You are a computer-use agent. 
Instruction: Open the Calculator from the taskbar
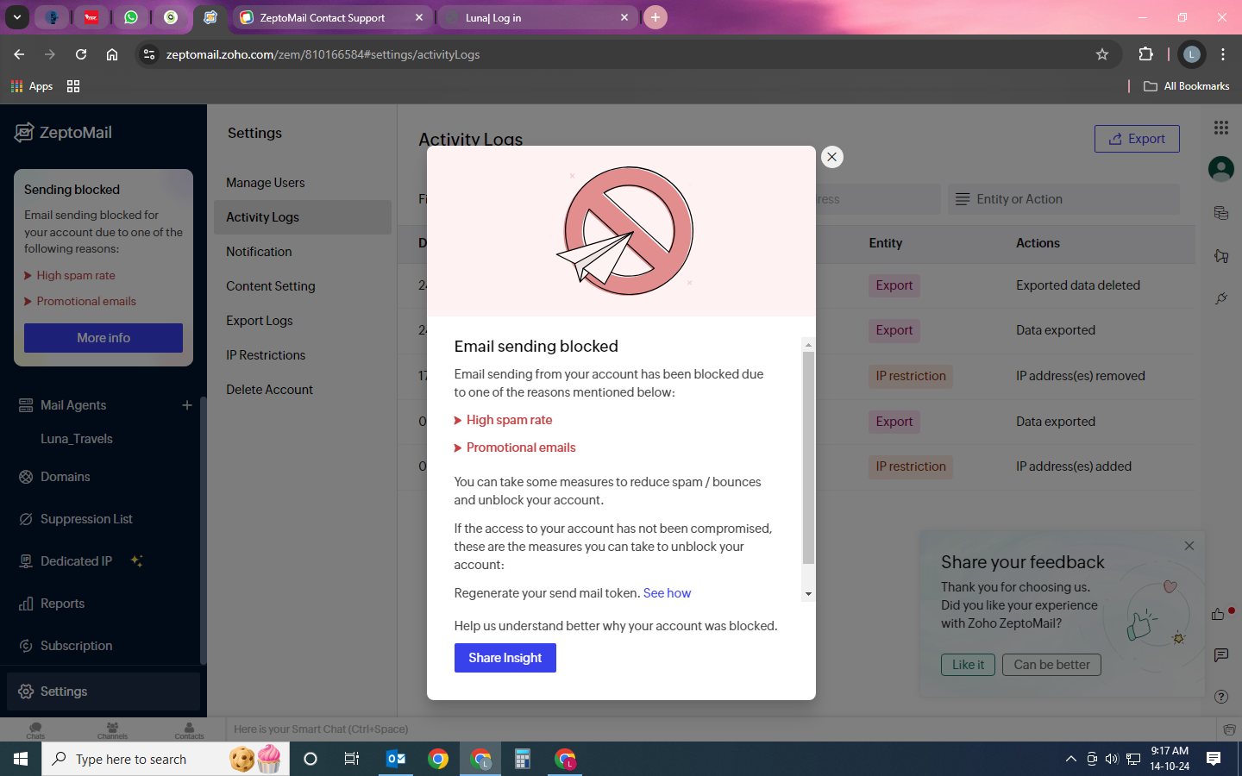click(522, 759)
